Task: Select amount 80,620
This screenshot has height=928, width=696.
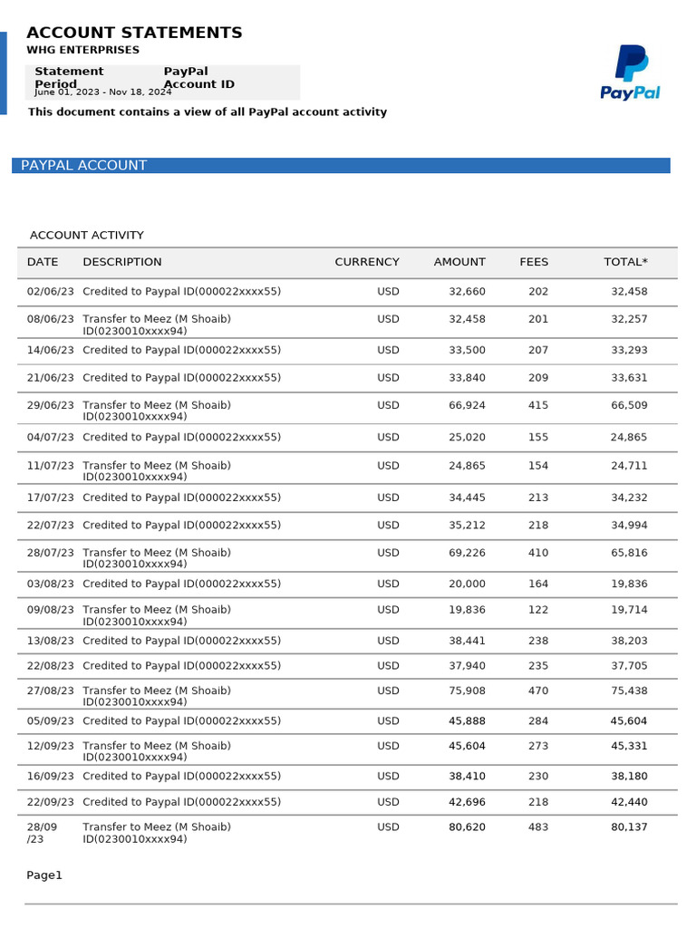Action: (467, 826)
